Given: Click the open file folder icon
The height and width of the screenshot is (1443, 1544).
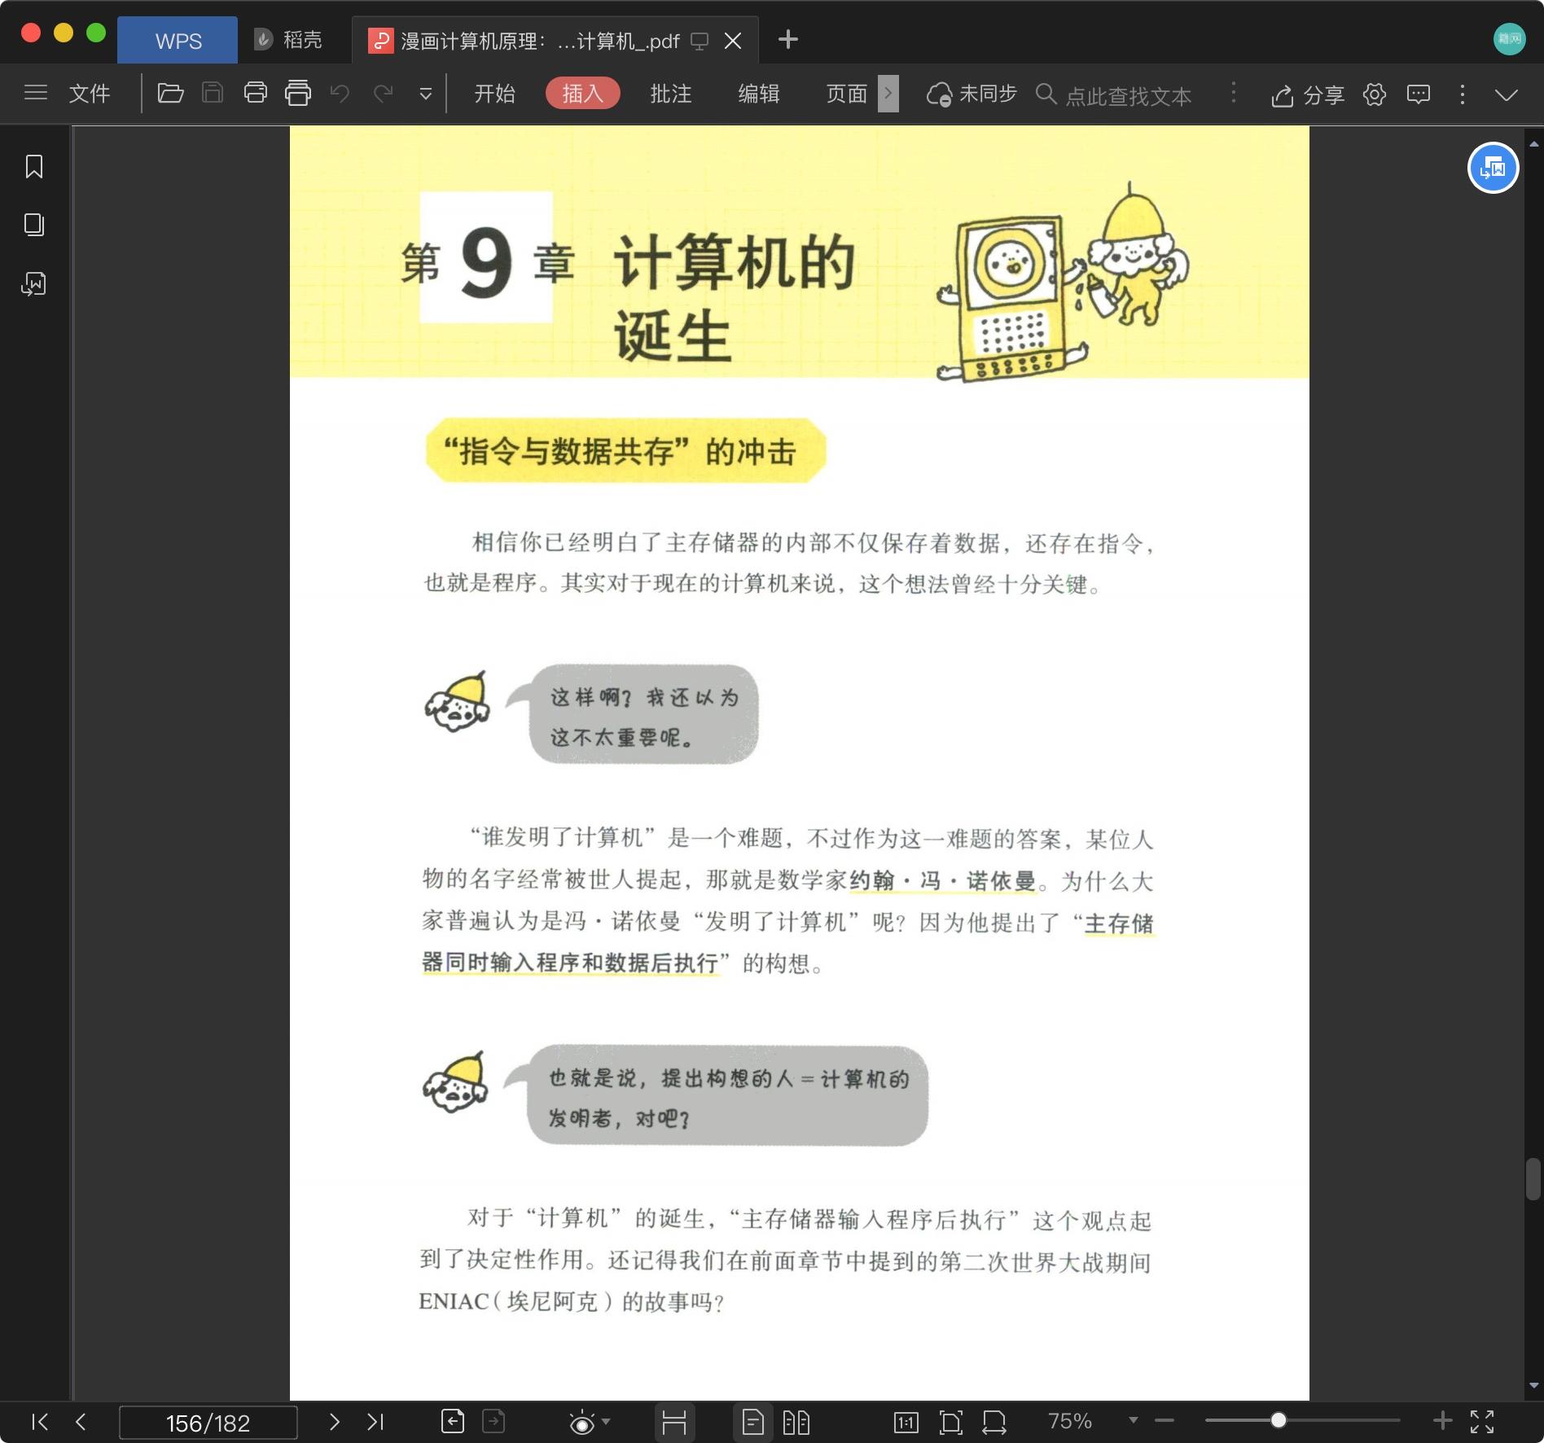Looking at the screenshot, I should click(x=170, y=93).
